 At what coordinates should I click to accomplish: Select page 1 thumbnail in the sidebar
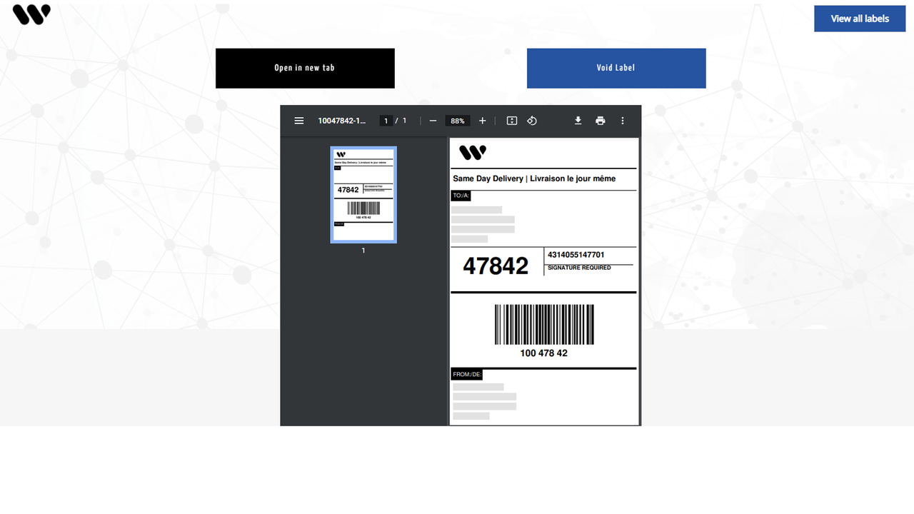tap(363, 193)
